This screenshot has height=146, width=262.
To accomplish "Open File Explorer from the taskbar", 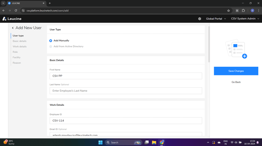I will 154,143.
